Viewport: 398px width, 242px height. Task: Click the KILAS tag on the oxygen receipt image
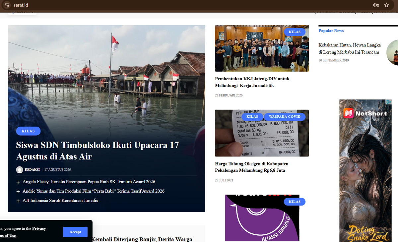[252, 117]
